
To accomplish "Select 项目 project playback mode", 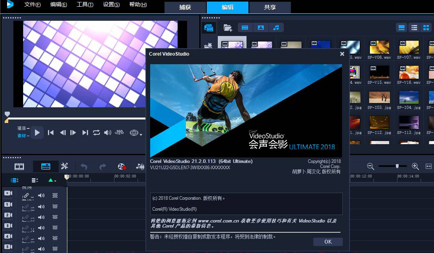I will [23, 128].
